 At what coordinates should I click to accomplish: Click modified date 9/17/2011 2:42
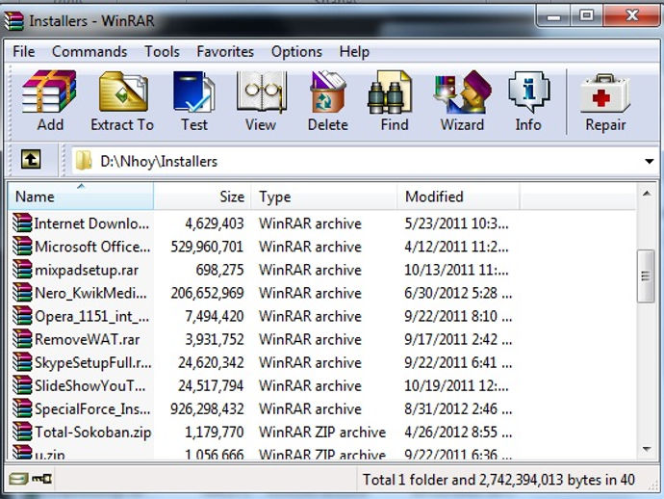click(458, 340)
